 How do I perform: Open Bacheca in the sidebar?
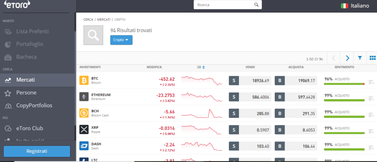tap(27, 57)
